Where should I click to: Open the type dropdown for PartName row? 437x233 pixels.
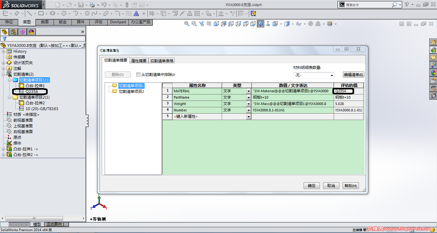pos(249,98)
